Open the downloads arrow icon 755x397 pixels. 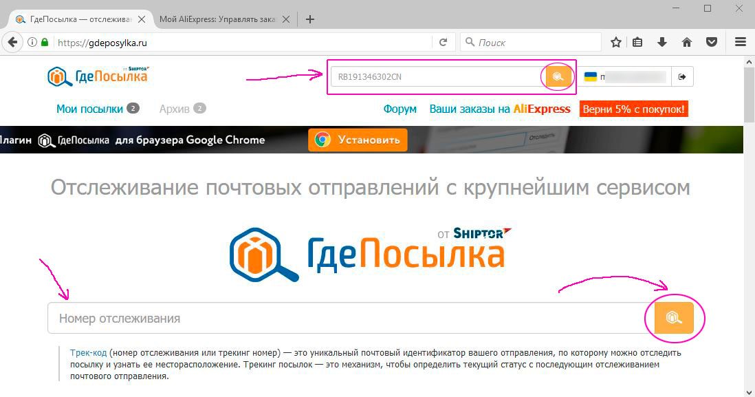click(x=662, y=43)
